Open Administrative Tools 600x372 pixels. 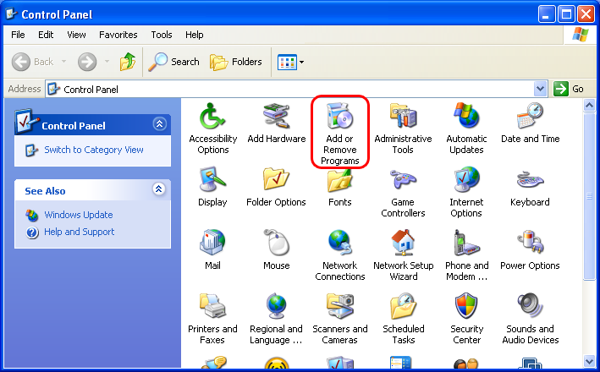403,128
